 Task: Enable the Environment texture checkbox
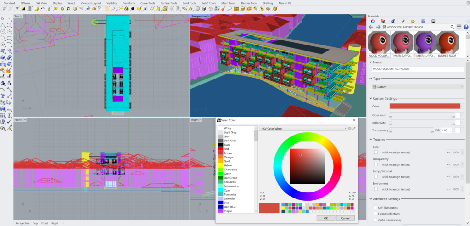click(375, 189)
